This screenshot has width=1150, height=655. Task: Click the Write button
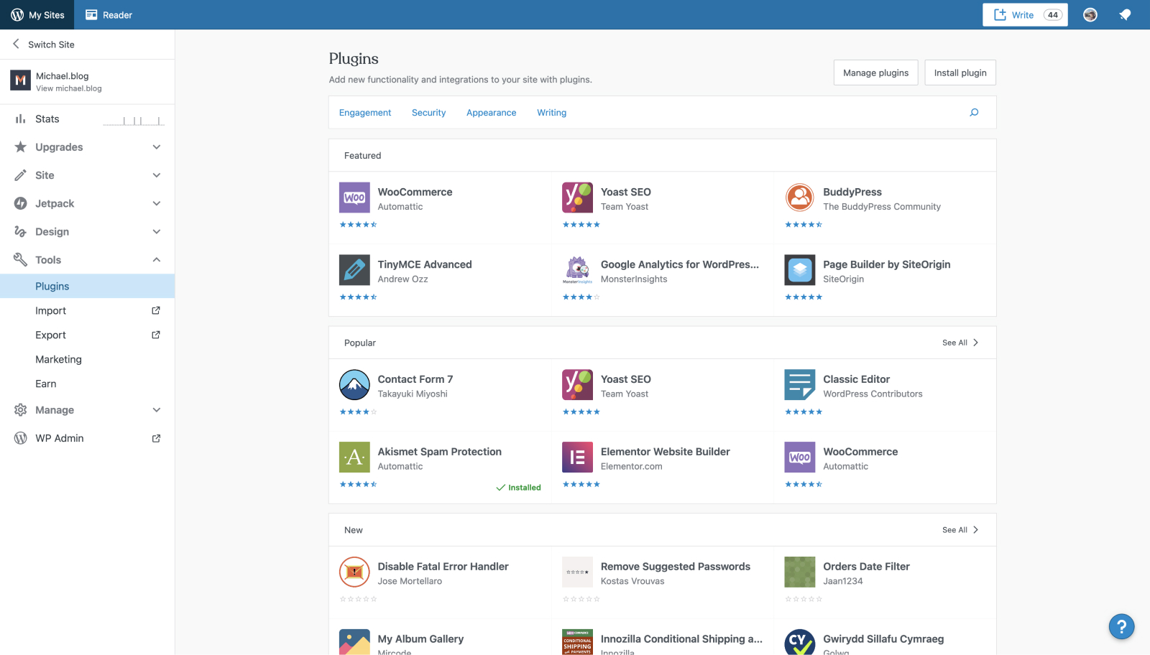(x=1025, y=14)
